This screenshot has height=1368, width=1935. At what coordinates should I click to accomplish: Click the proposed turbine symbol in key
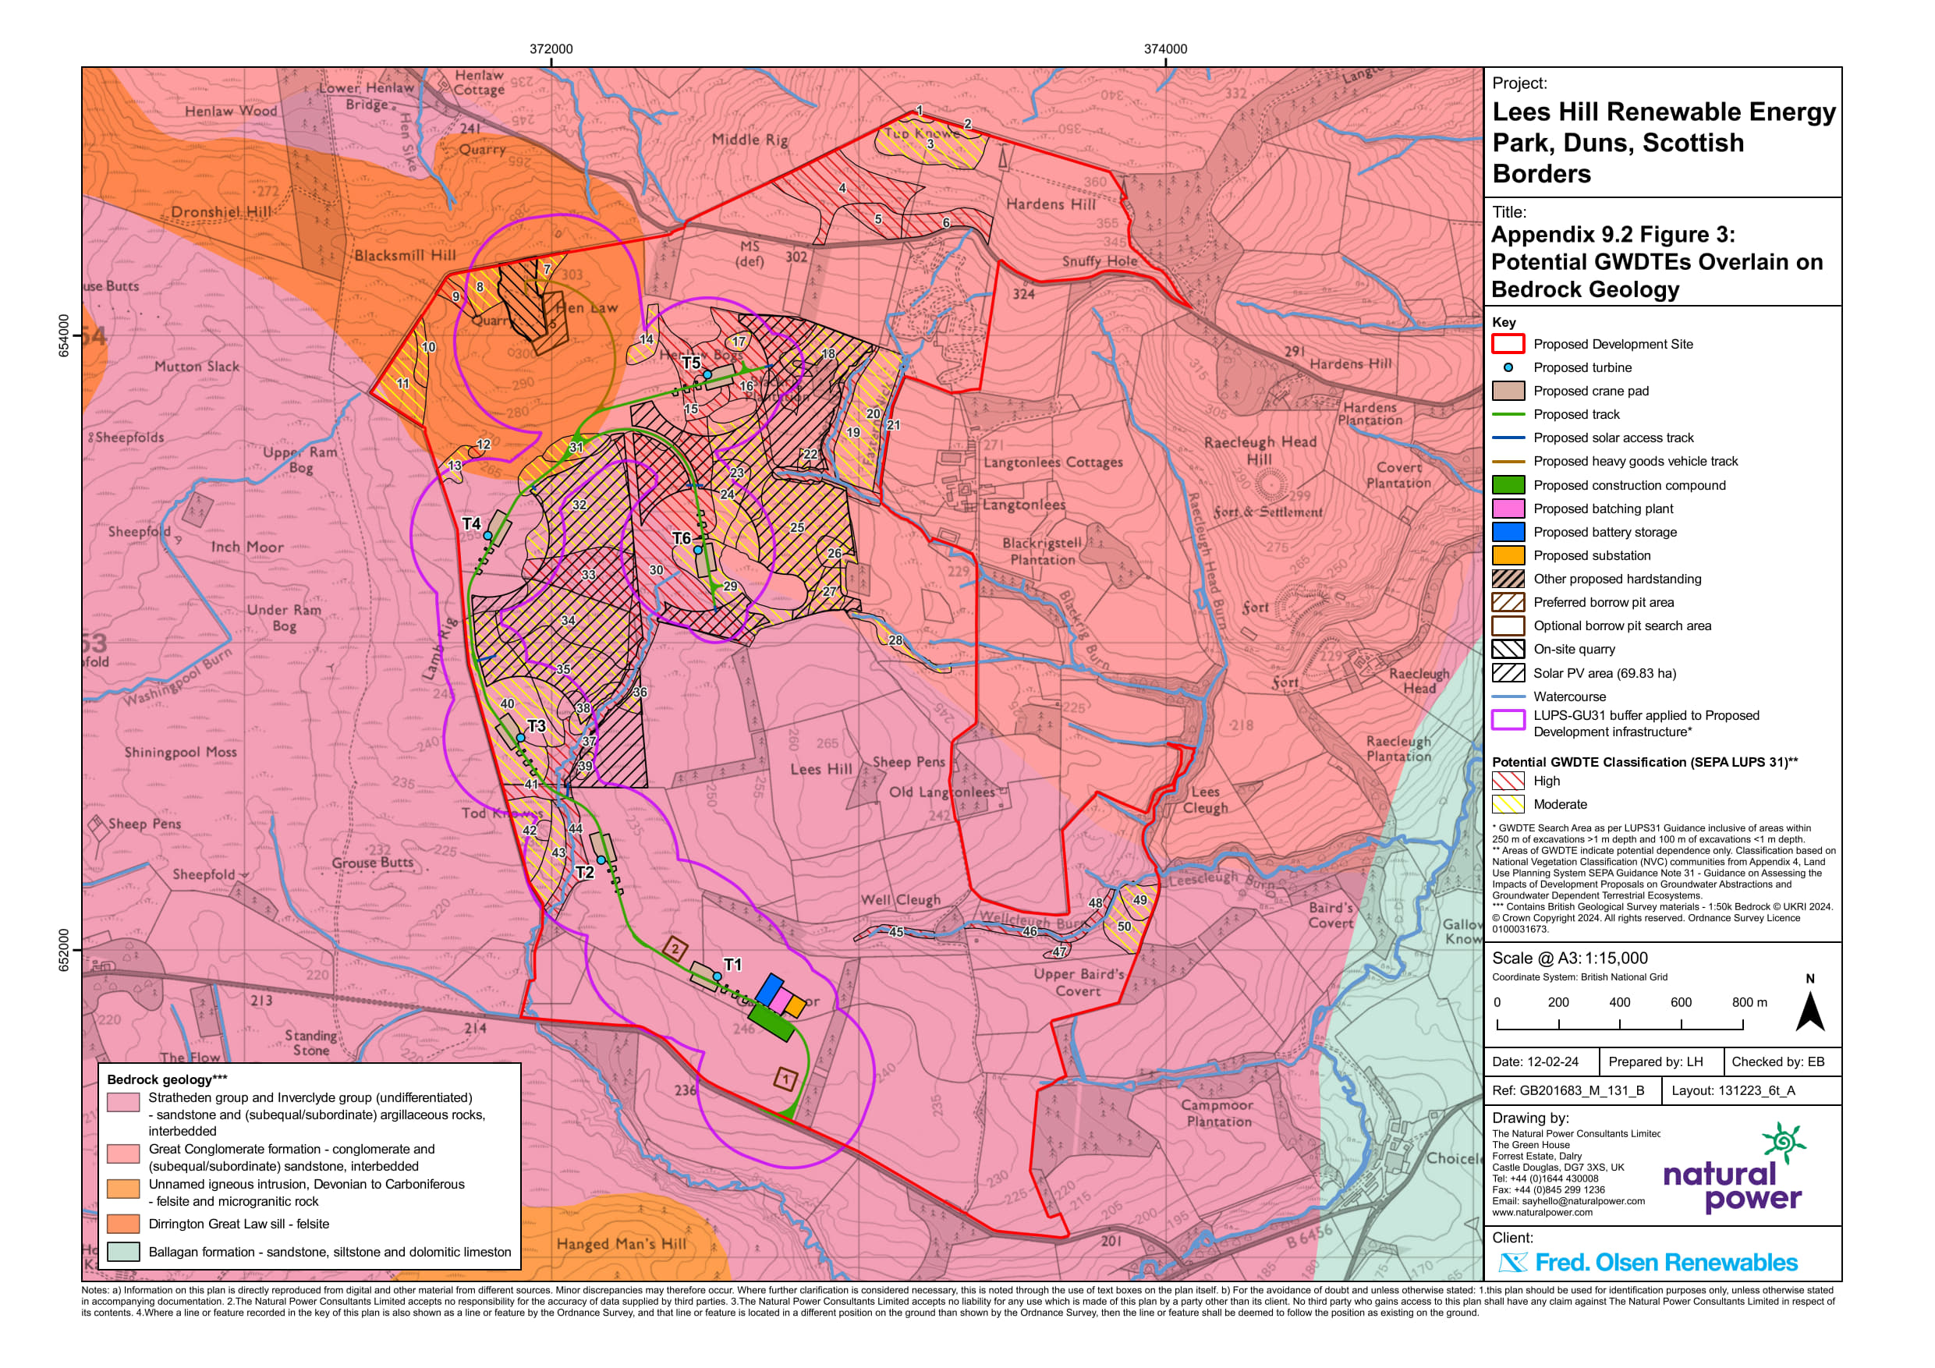pyautogui.click(x=1508, y=367)
